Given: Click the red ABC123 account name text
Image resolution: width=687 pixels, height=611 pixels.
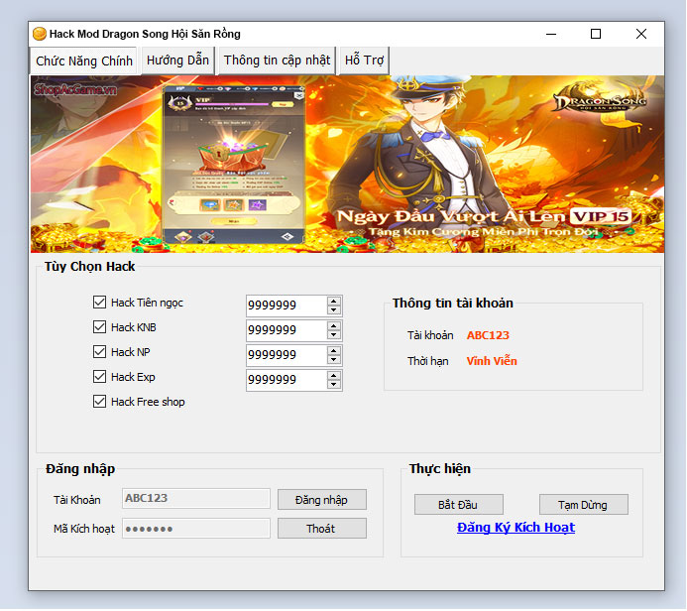Looking at the screenshot, I should pos(488,335).
